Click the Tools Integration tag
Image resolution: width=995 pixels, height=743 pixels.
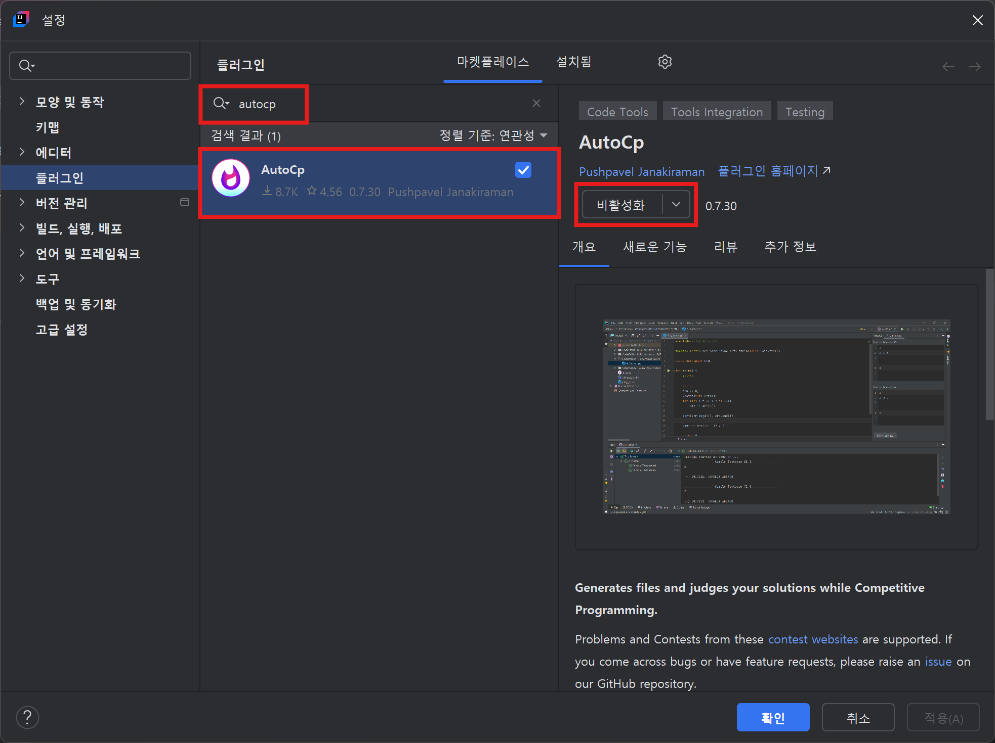click(717, 112)
